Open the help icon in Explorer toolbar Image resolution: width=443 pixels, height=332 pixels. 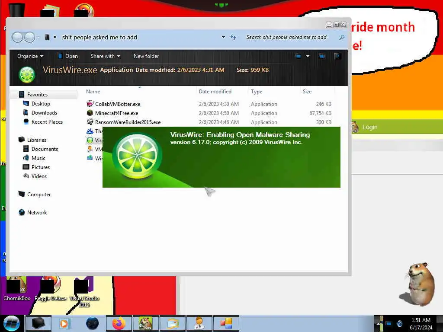coord(337,56)
